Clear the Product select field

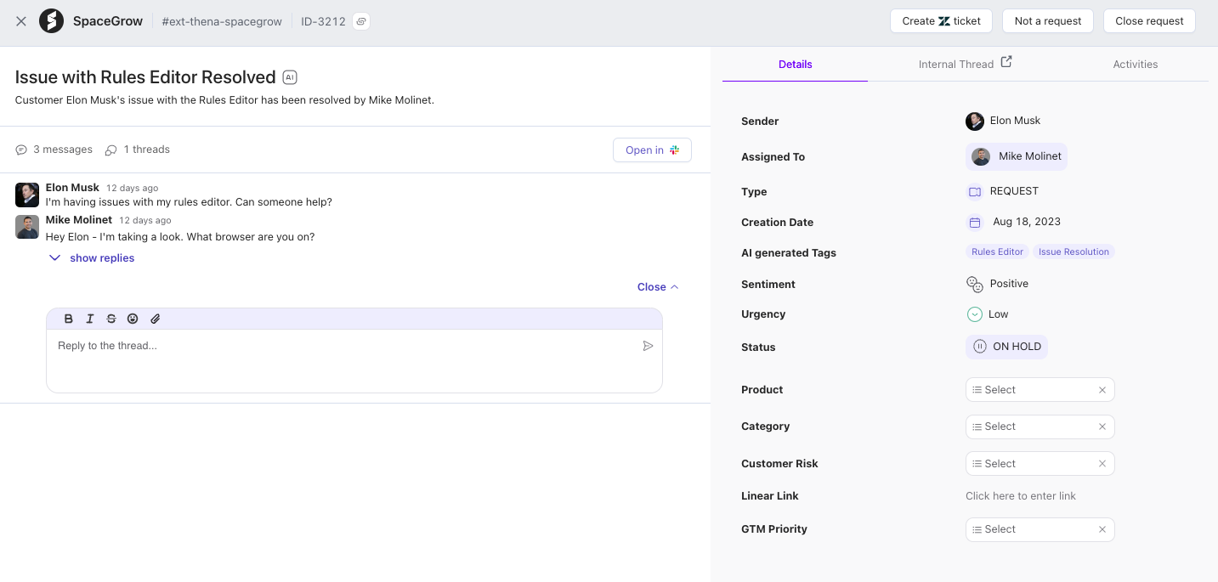1102,390
